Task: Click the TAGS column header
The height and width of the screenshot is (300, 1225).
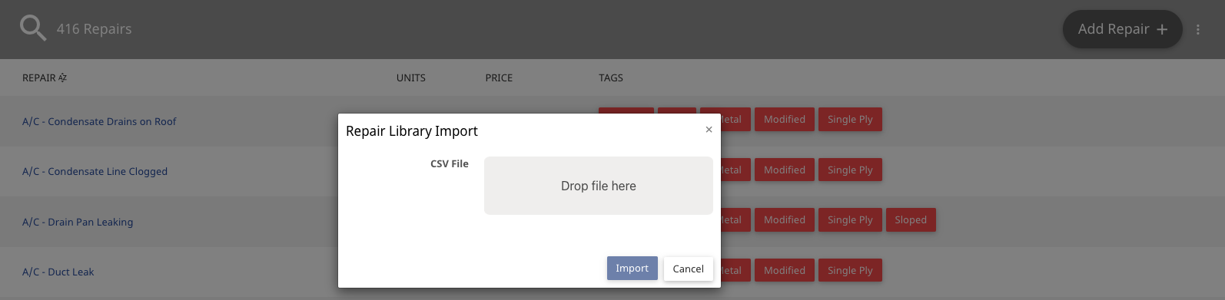Action: [x=611, y=77]
